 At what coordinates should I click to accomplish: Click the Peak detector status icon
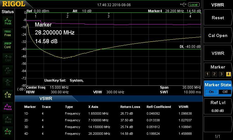8,21
